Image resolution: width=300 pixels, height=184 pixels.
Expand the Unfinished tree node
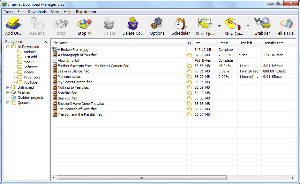pyautogui.click(x=8, y=87)
